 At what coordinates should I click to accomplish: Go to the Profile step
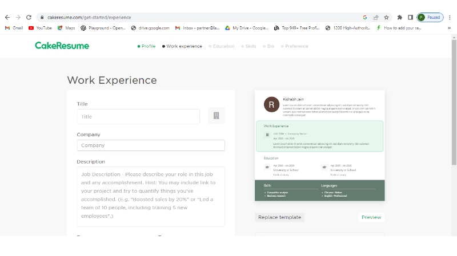146,46
